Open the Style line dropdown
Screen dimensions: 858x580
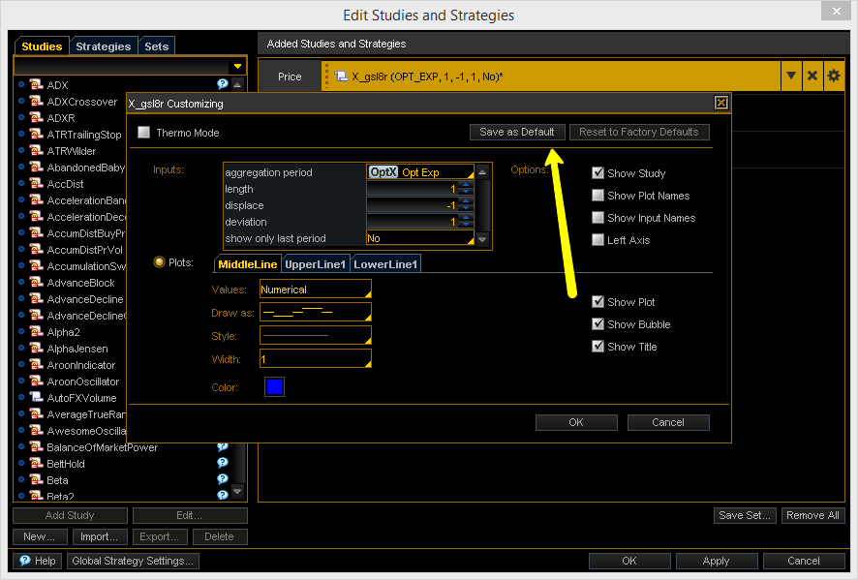[315, 335]
